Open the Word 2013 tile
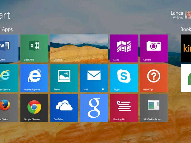This screenshot has height=143, width=191. coord(9,48)
